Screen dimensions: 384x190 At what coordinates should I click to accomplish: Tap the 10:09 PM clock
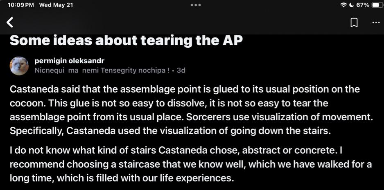pyautogui.click(x=20, y=5)
